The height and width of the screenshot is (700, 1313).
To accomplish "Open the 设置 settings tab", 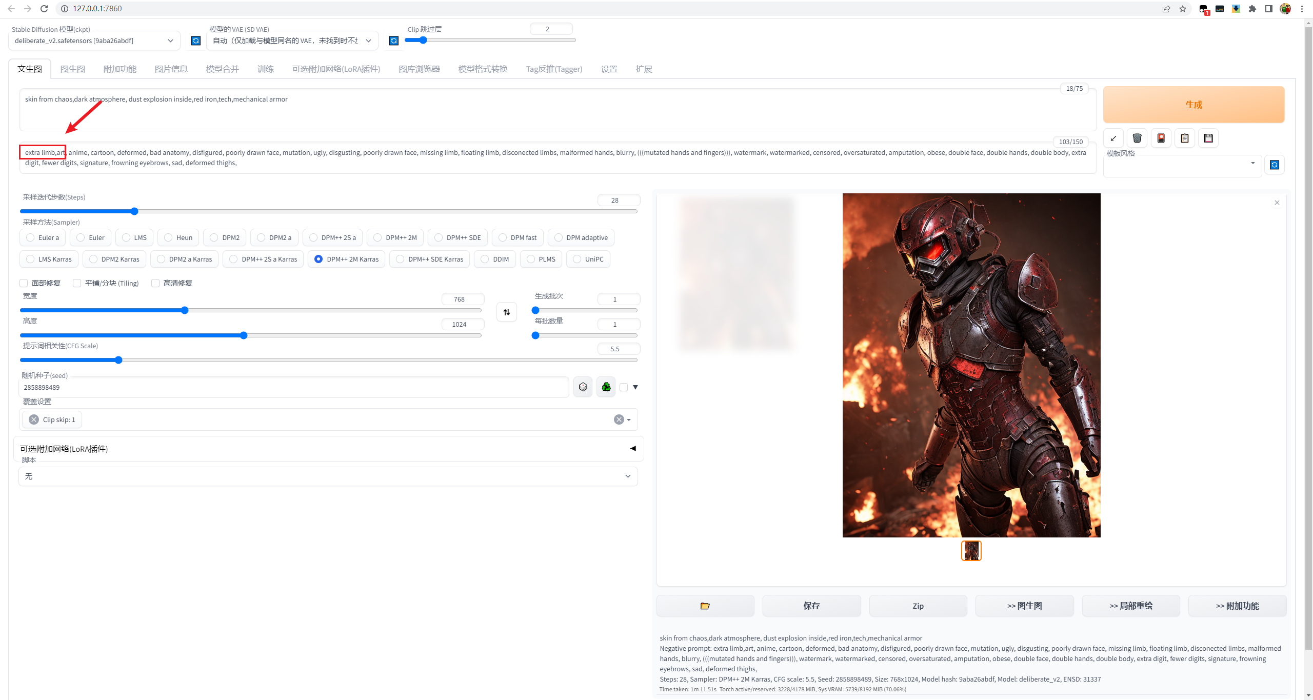I will pos(609,69).
